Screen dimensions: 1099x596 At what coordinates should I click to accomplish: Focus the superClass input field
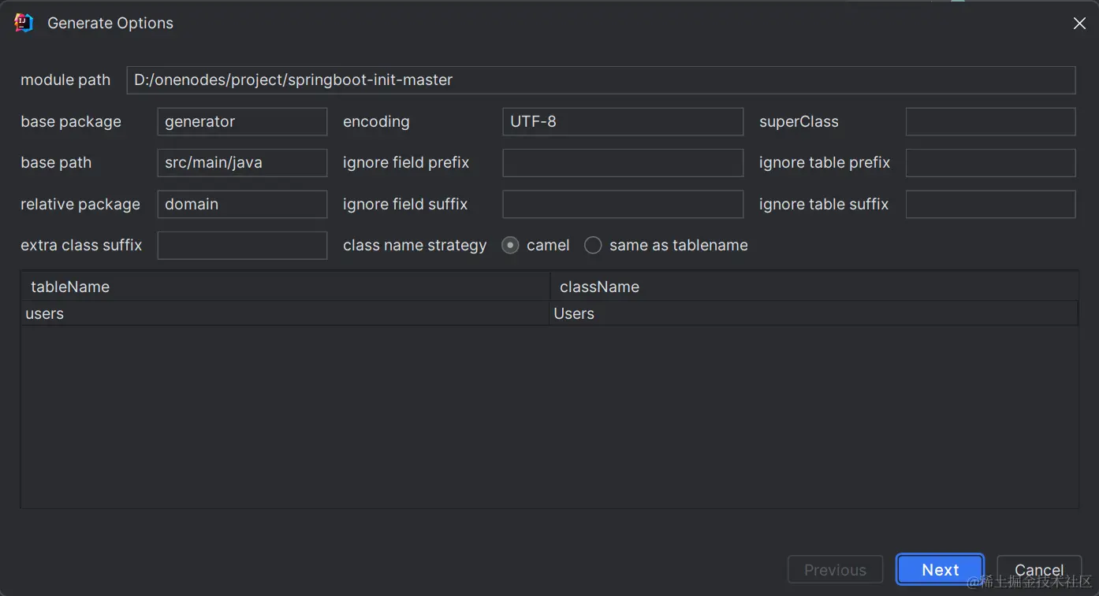point(990,122)
